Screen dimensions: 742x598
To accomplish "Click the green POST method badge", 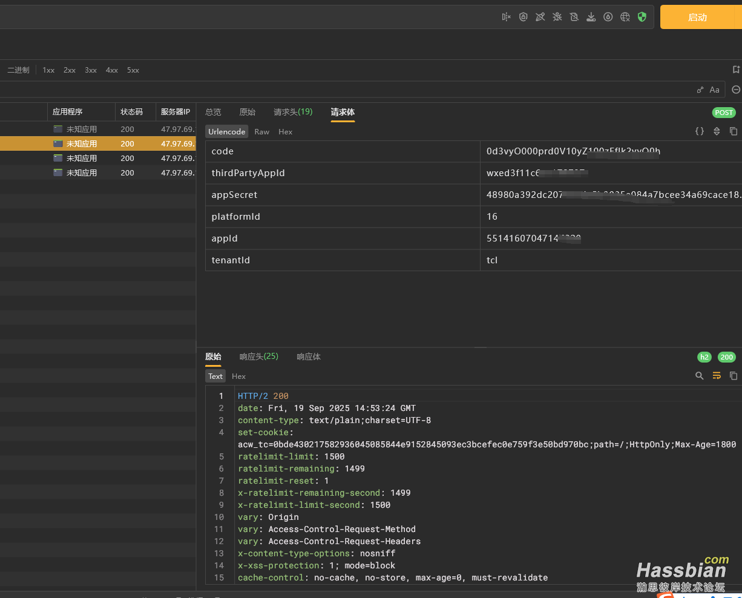I will point(724,113).
